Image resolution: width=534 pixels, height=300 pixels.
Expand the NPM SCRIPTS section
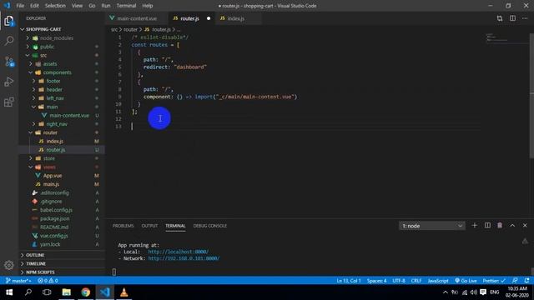point(61,272)
